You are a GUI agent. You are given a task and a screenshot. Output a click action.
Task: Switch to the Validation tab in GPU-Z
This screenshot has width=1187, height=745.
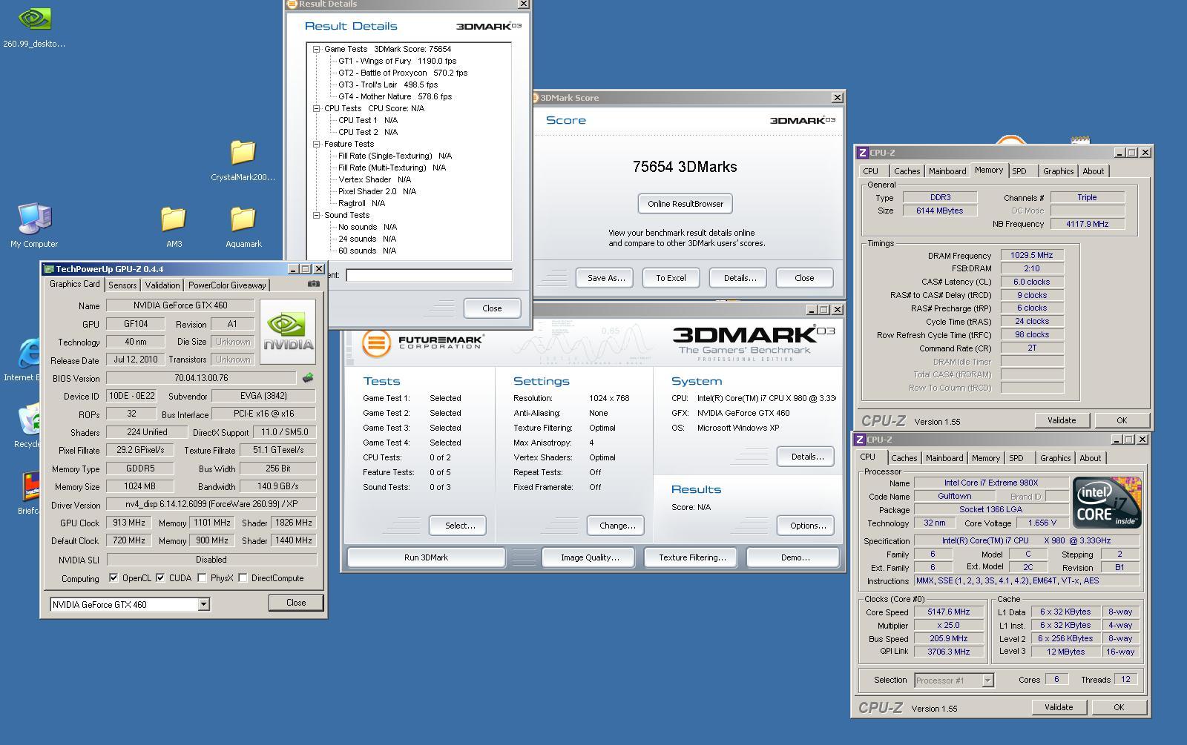pyautogui.click(x=162, y=285)
